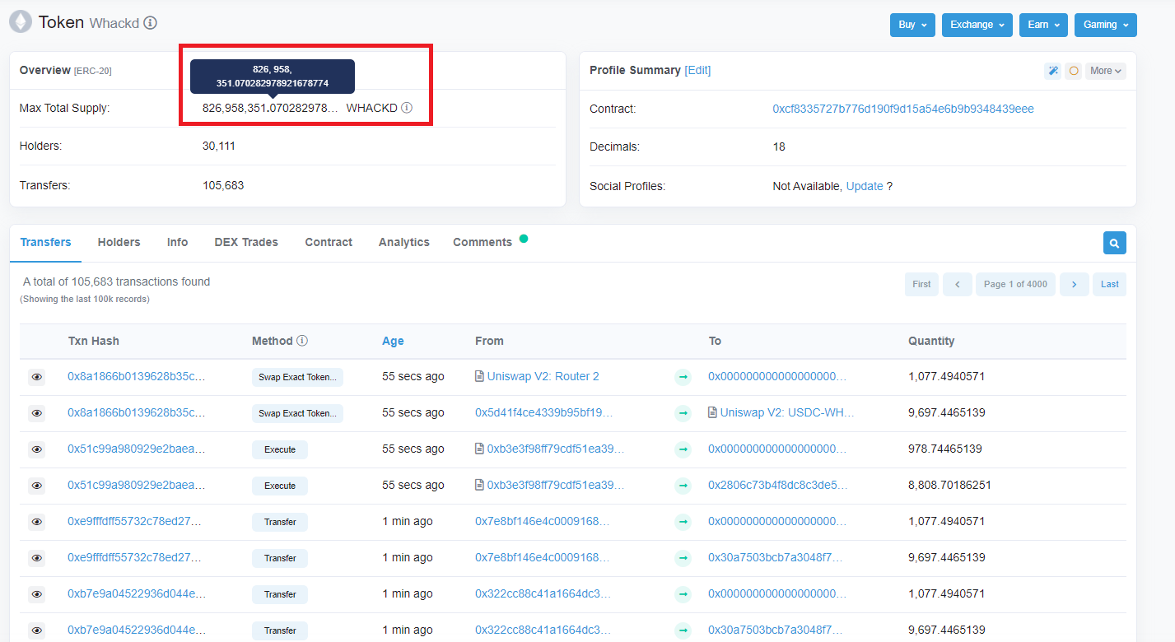Click the magic wand icon in Profile Summary
The image size is (1175, 642).
pyautogui.click(x=1052, y=71)
